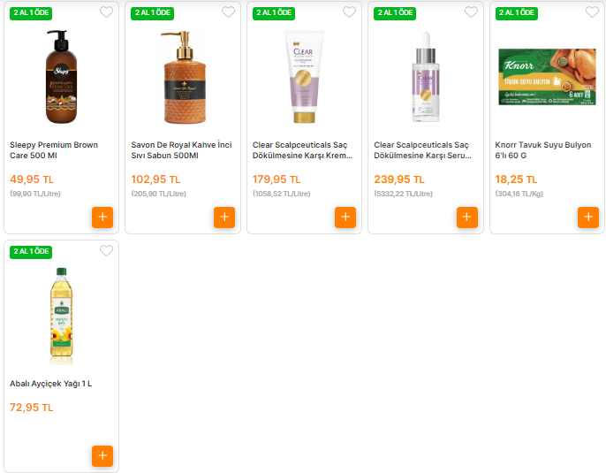This screenshot has height=473, width=606.
Task: Add Sleepy Premium Brown Care to cart
Action: pyautogui.click(x=102, y=217)
